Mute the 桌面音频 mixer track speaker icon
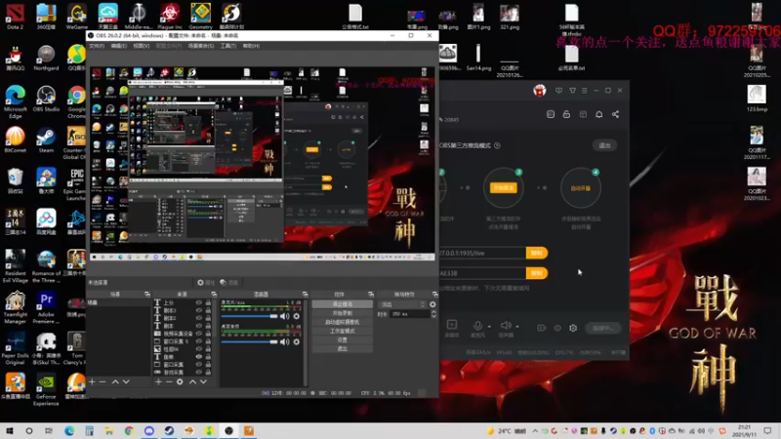Viewport: 781px width, 439px height. (x=284, y=342)
